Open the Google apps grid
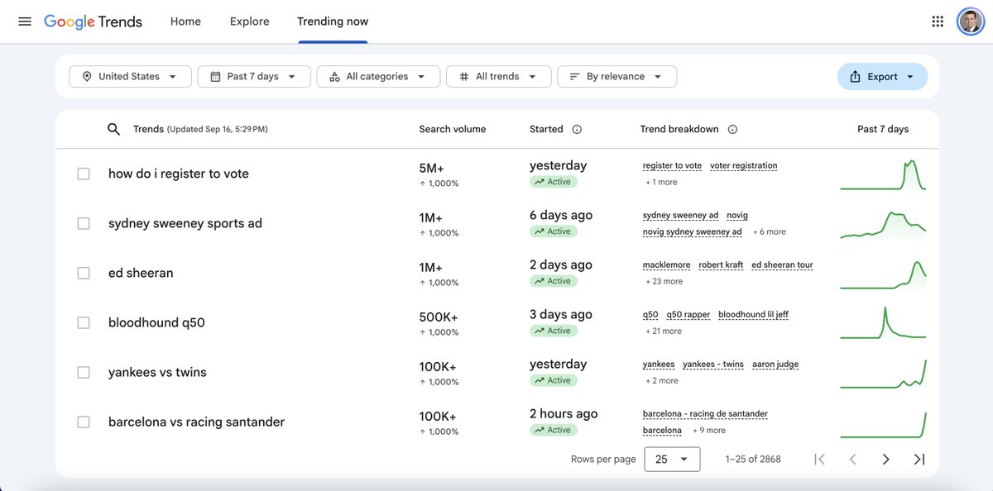 938,21
